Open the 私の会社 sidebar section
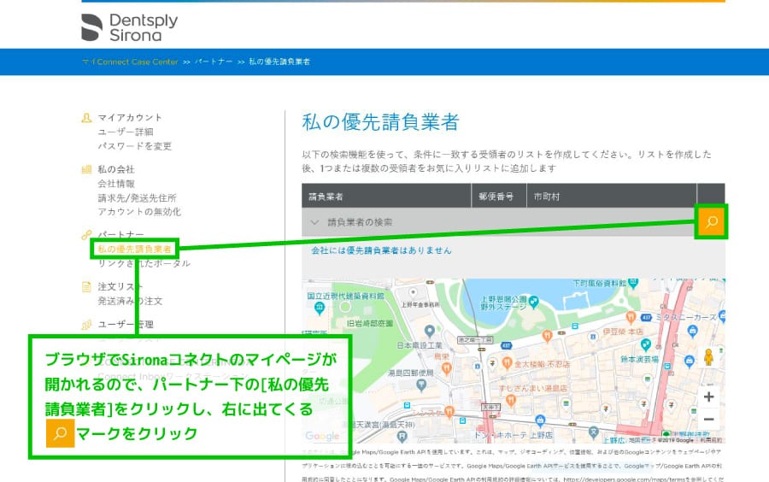769x482 pixels. click(x=115, y=170)
